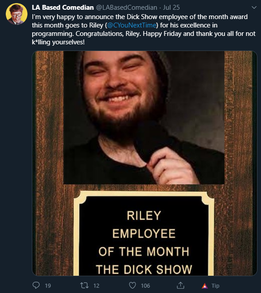Image resolution: width=261 pixels, height=293 pixels.
Task: Open the Jul 25 timestamp permalink
Action: tap(171, 8)
